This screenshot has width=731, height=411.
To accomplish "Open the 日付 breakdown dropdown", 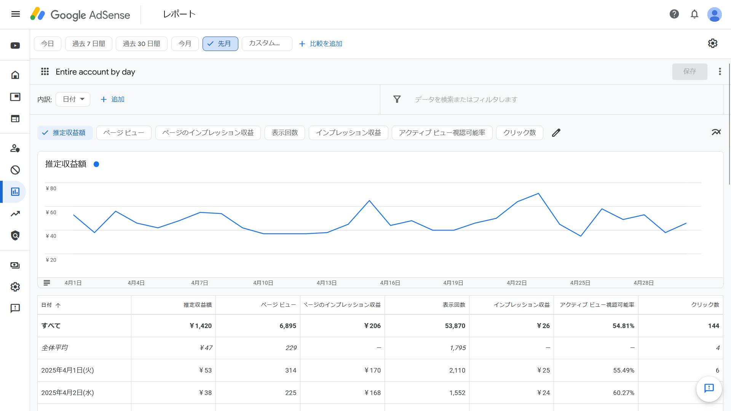I will click(73, 99).
